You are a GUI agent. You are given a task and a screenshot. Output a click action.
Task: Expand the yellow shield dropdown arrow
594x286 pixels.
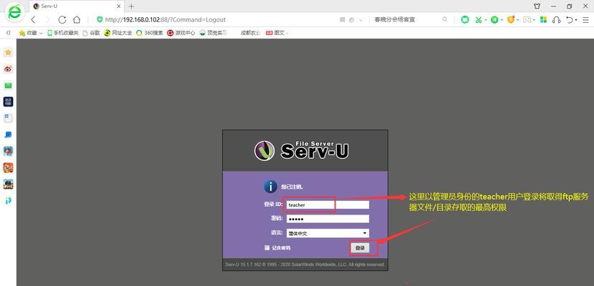pyautogui.click(x=518, y=19)
